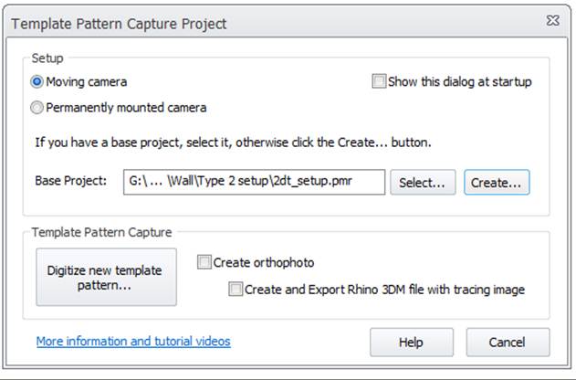Enable Show this dialog at startup

click(379, 82)
